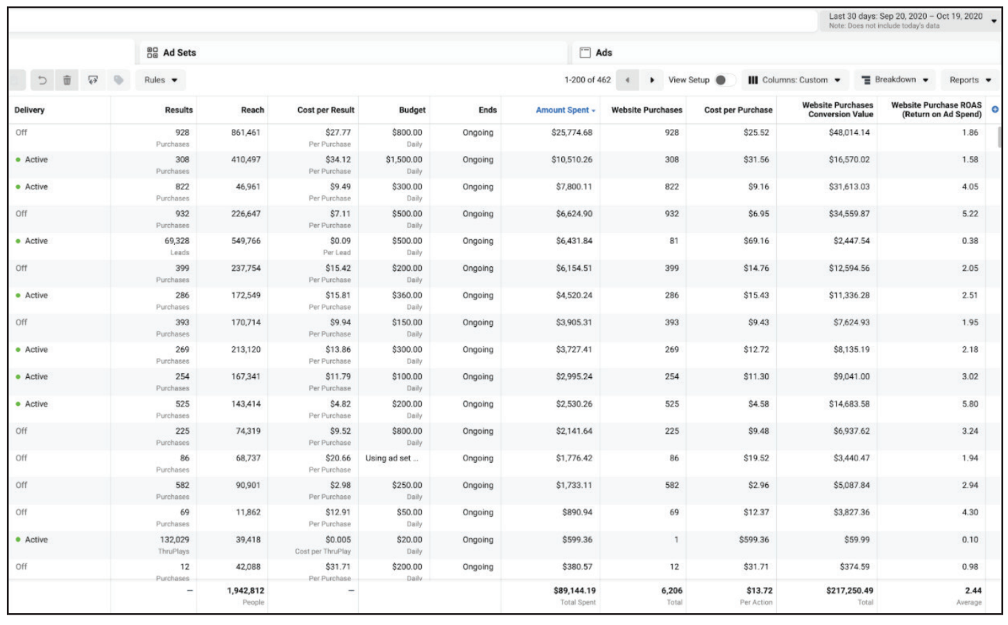Expand the Breakdown dropdown

[x=894, y=80]
